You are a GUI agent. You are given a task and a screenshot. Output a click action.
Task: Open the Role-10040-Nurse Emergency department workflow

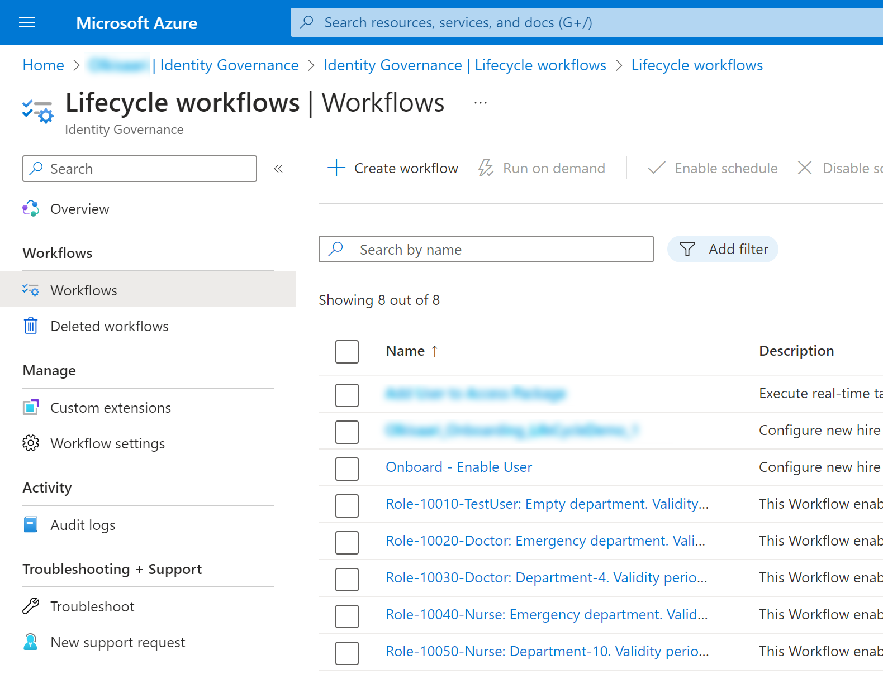click(547, 614)
